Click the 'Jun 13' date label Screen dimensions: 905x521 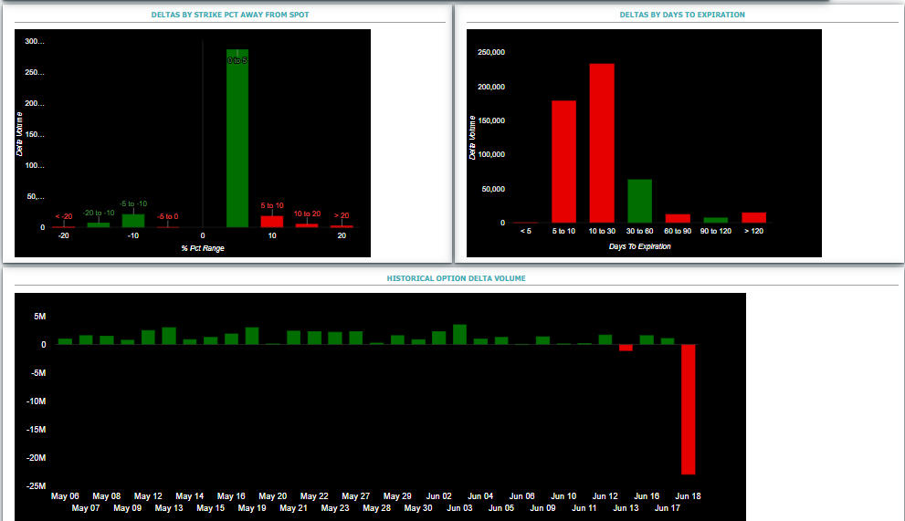click(626, 508)
